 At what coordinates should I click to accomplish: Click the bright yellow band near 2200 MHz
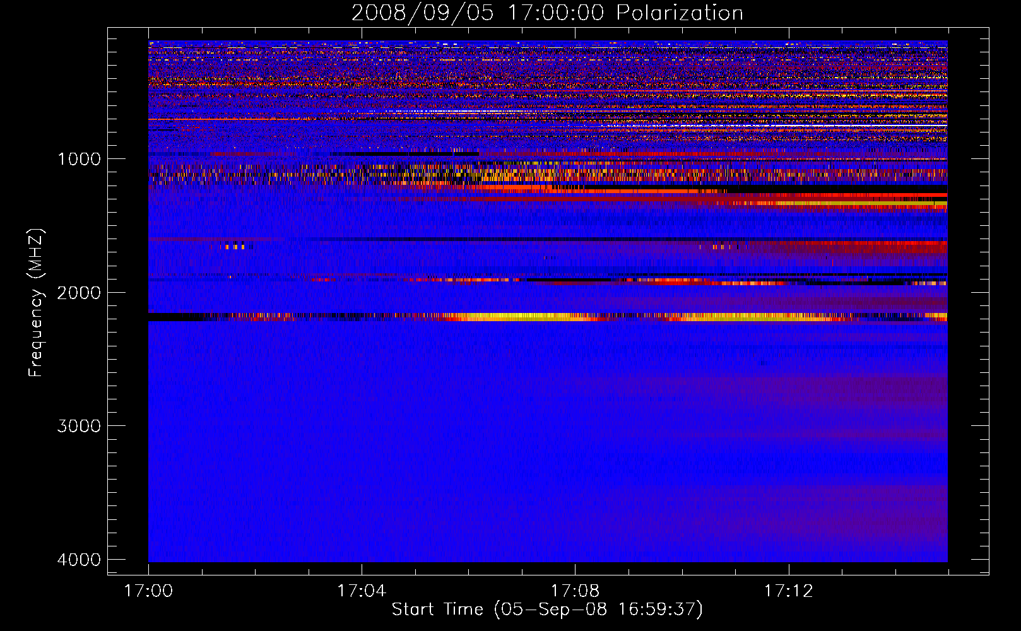(548, 317)
